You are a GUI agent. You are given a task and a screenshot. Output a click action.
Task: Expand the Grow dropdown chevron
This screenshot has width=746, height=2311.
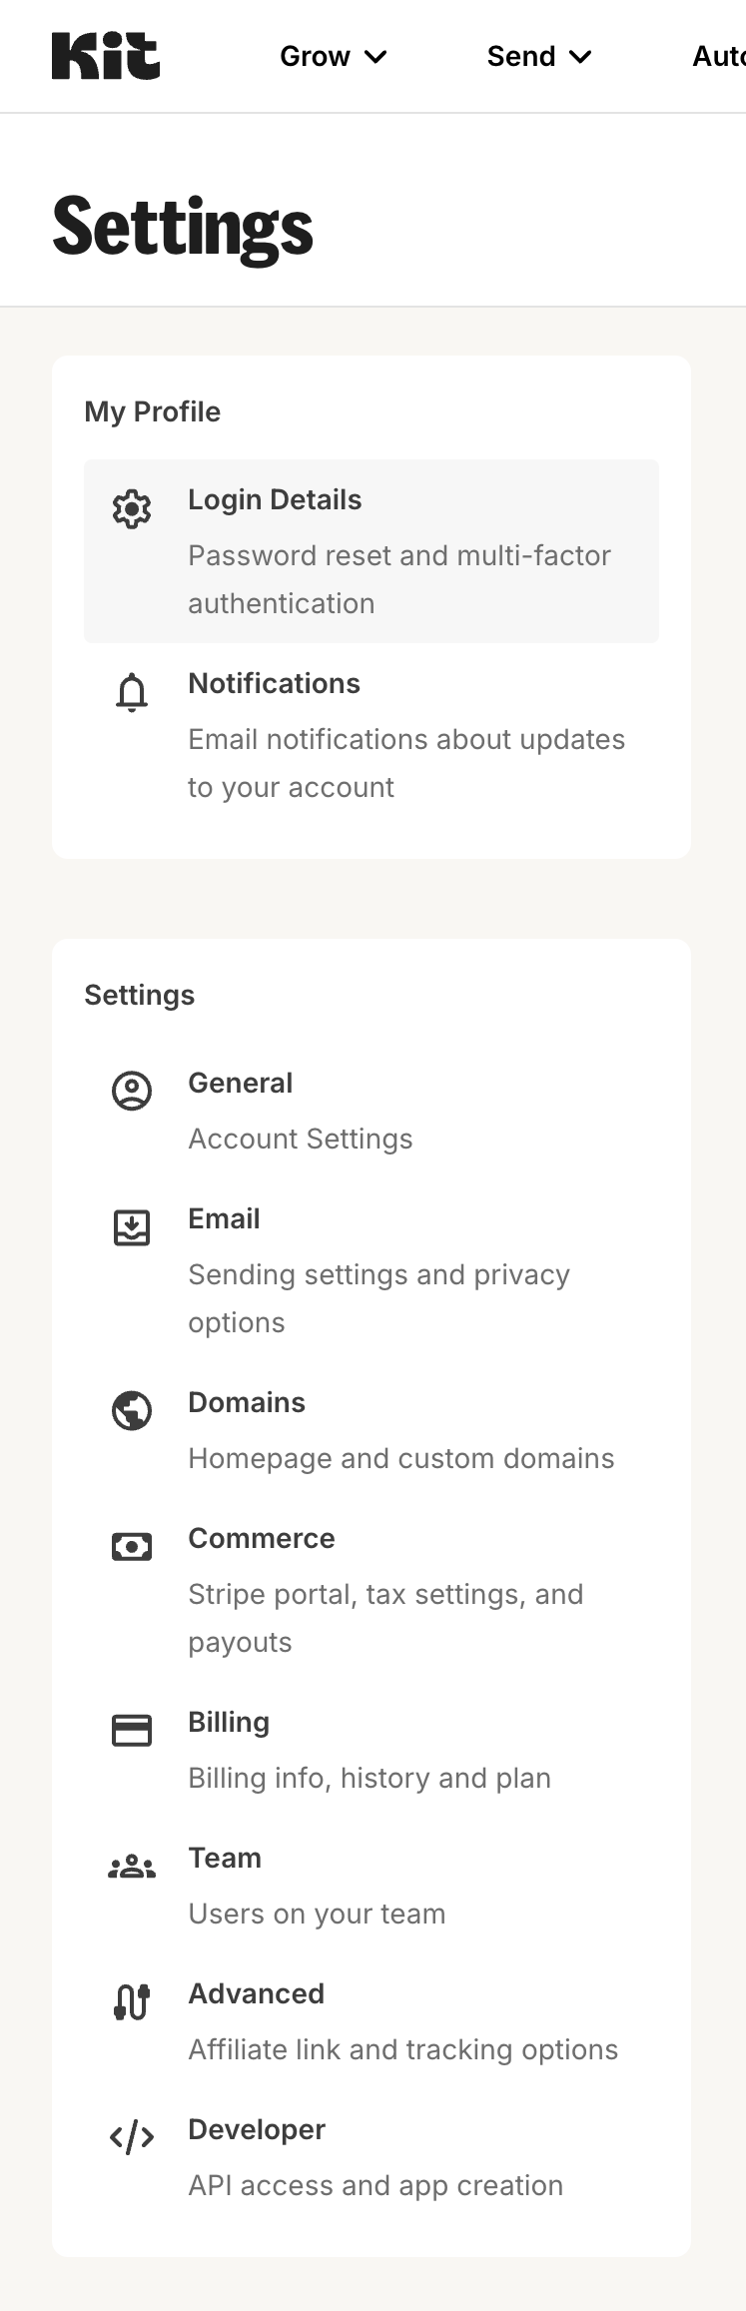click(x=374, y=57)
